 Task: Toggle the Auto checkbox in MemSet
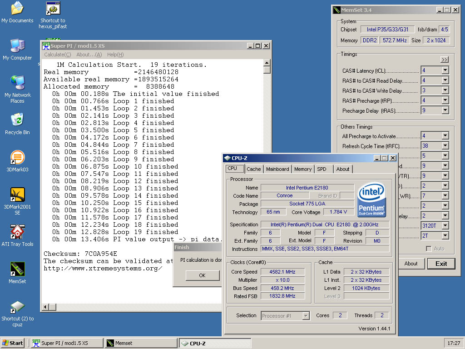tap(429, 249)
